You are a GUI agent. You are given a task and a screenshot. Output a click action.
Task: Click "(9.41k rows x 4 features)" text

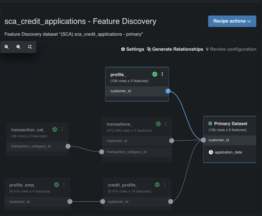tap(30, 191)
